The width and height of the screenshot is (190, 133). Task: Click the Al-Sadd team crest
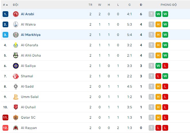16,86
